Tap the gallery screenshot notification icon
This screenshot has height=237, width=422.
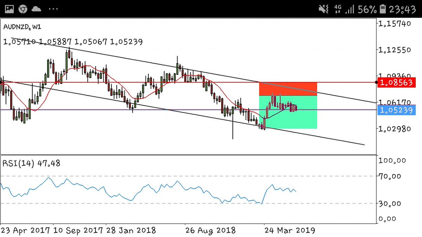point(9,9)
